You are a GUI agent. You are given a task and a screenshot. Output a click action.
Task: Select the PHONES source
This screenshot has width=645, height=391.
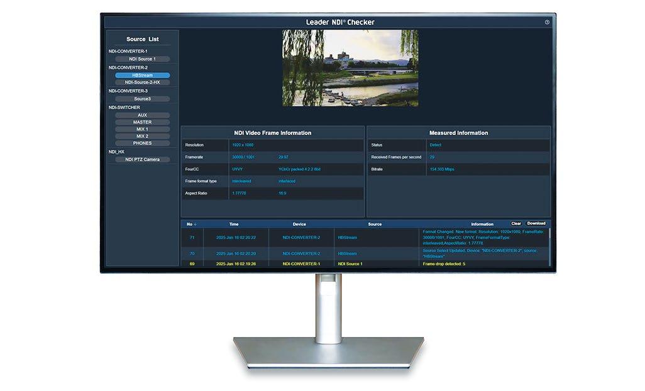pyautogui.click(x=142, y=143)
